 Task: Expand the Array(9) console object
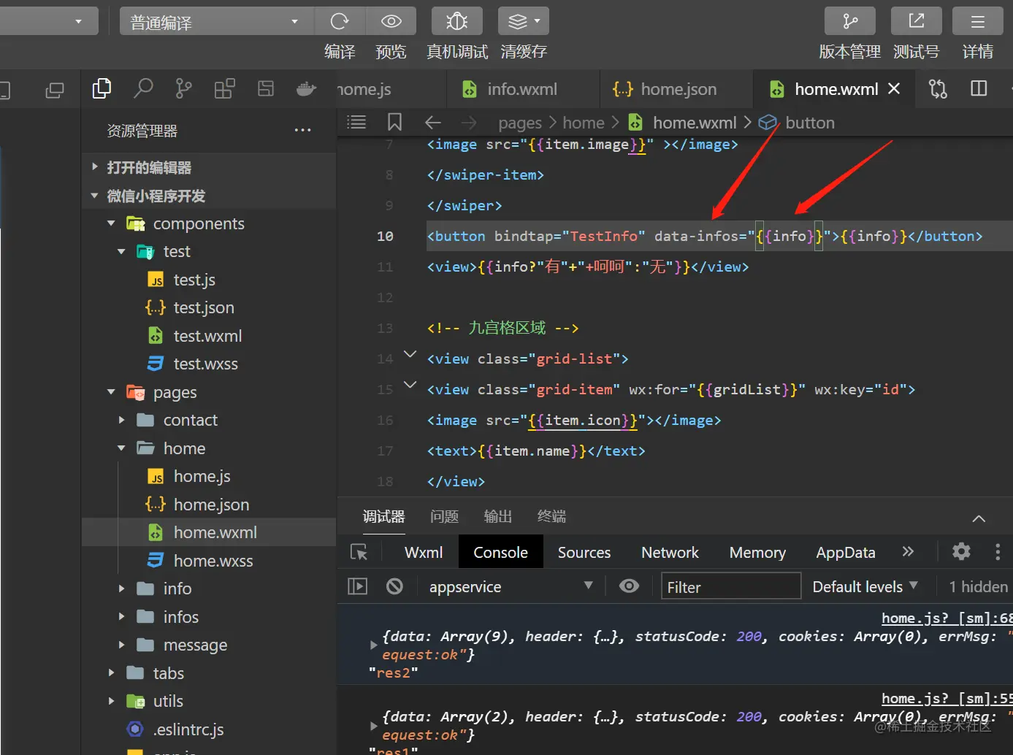coord(374,645)
